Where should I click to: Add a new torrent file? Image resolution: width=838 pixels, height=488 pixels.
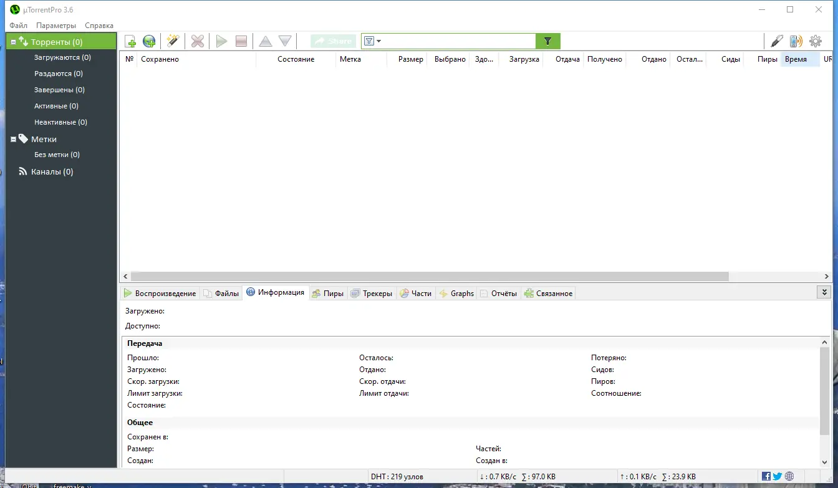pyautogui.click(x=130, y=41)
